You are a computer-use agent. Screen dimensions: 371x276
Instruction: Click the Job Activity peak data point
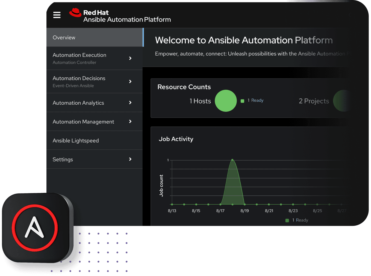[x=232, y=160]
